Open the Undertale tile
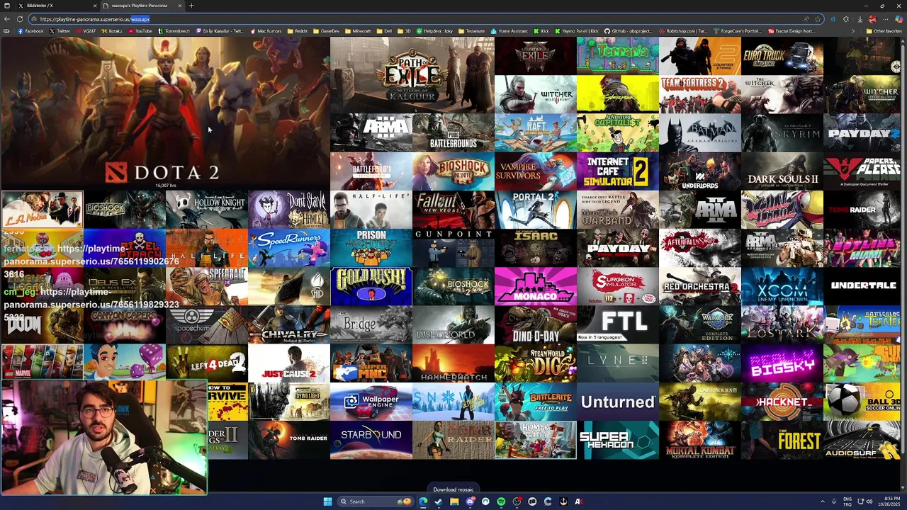The image size is (907, 510). [x=862, y=286]
